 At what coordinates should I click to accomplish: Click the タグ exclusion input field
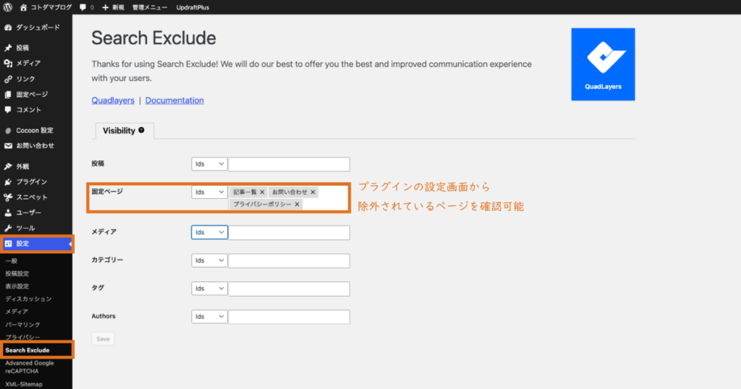point(289,289)
